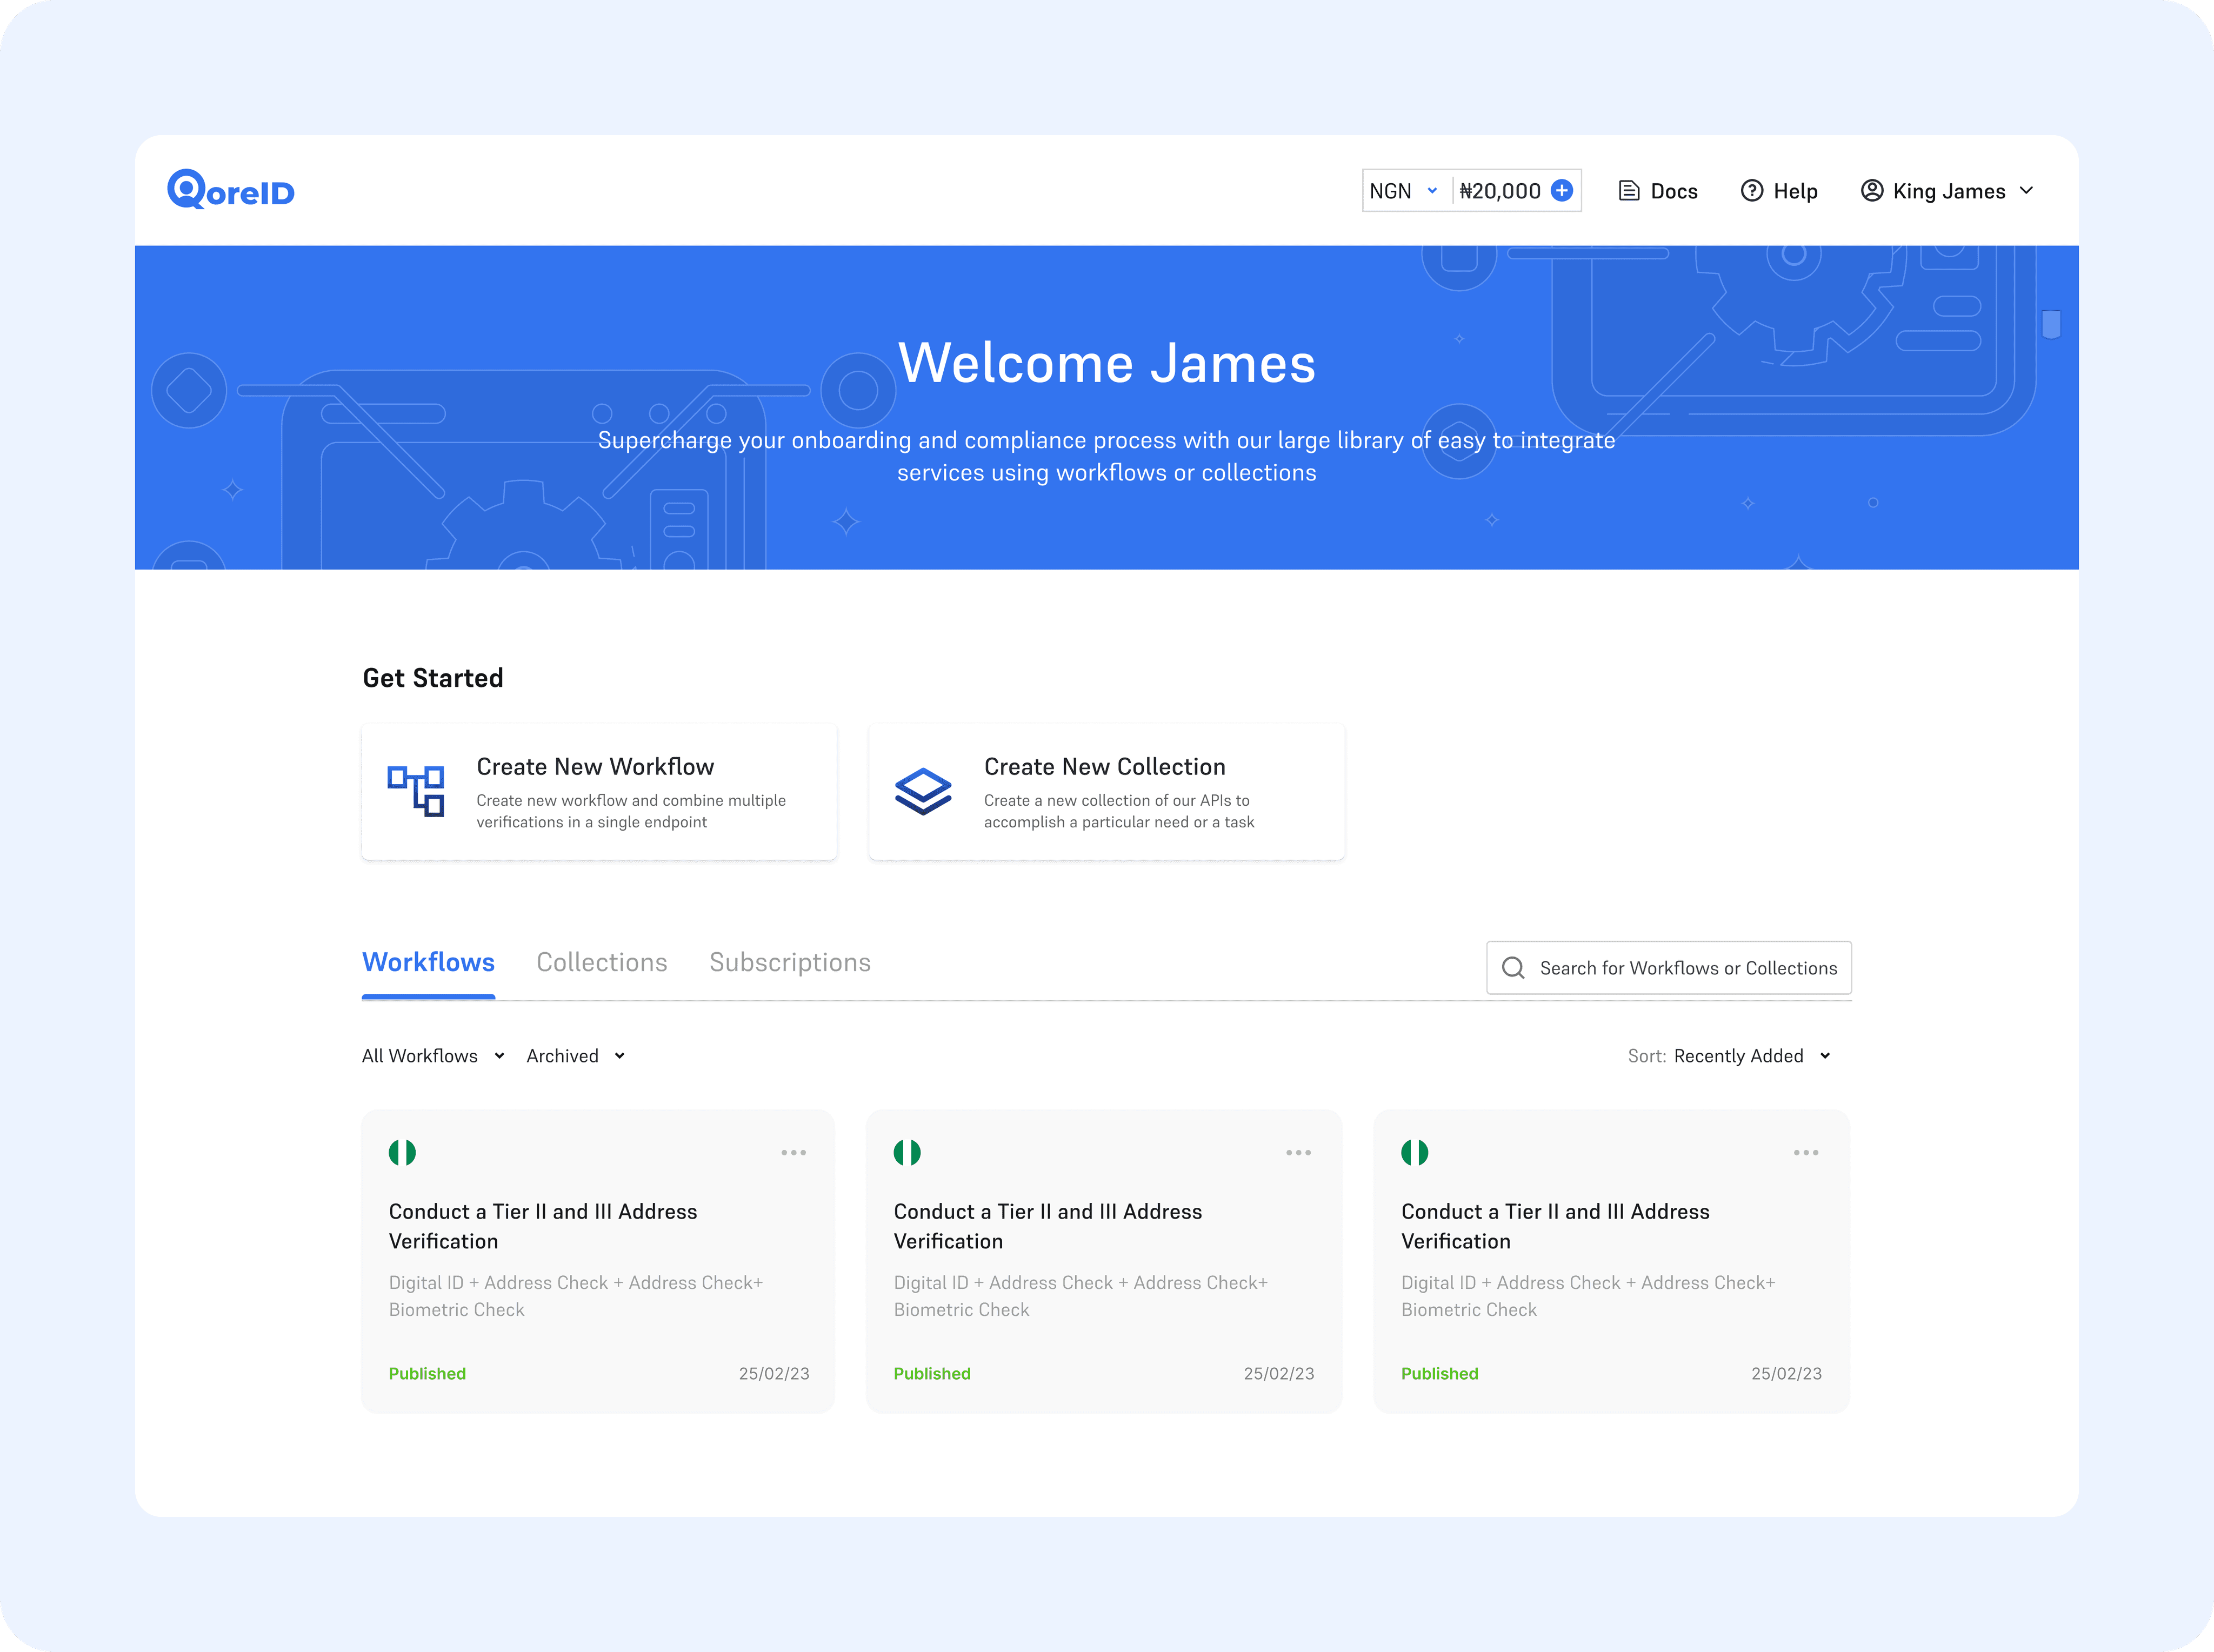Click the Create New Collection card

(1106, 792)
